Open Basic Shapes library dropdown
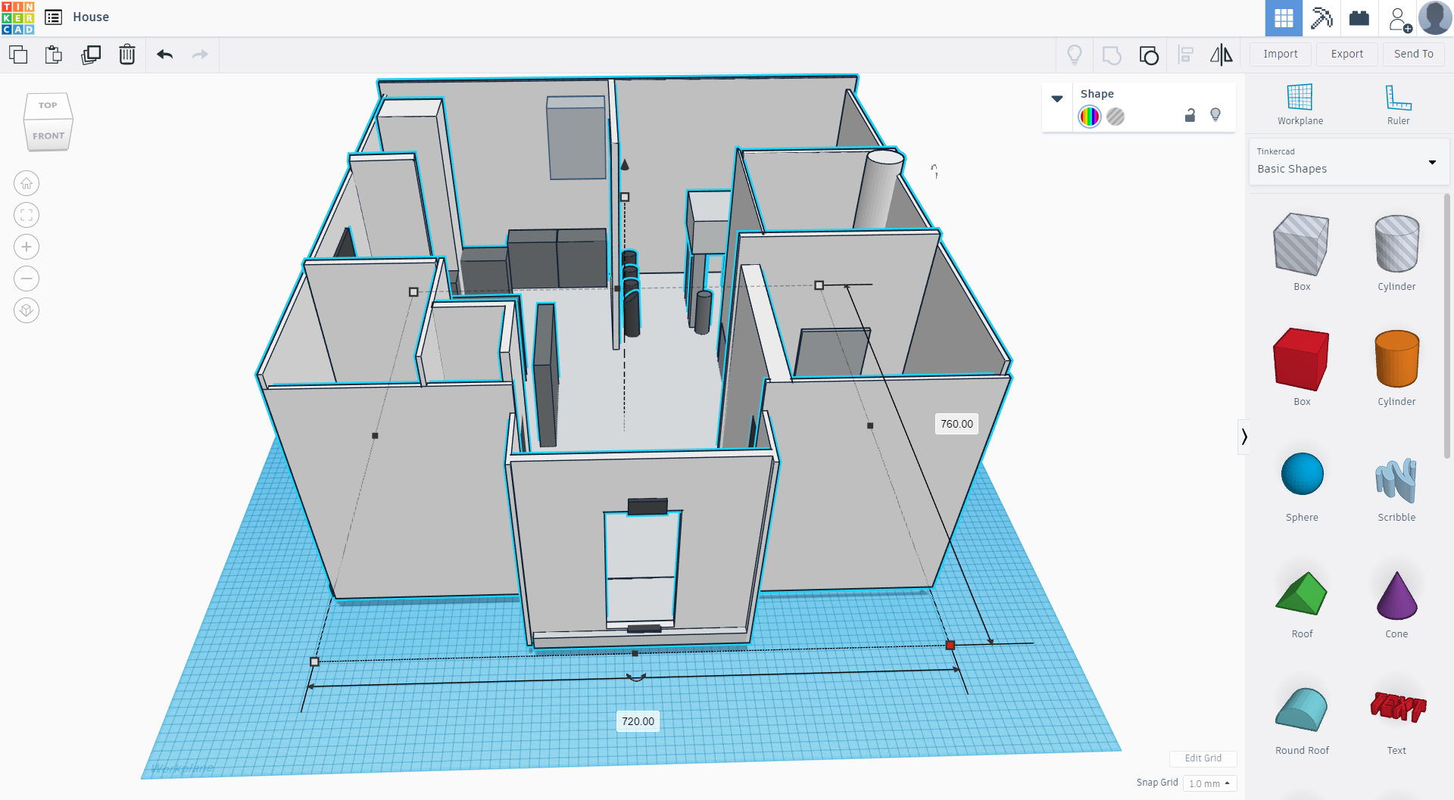 (x=1348, y=161)
